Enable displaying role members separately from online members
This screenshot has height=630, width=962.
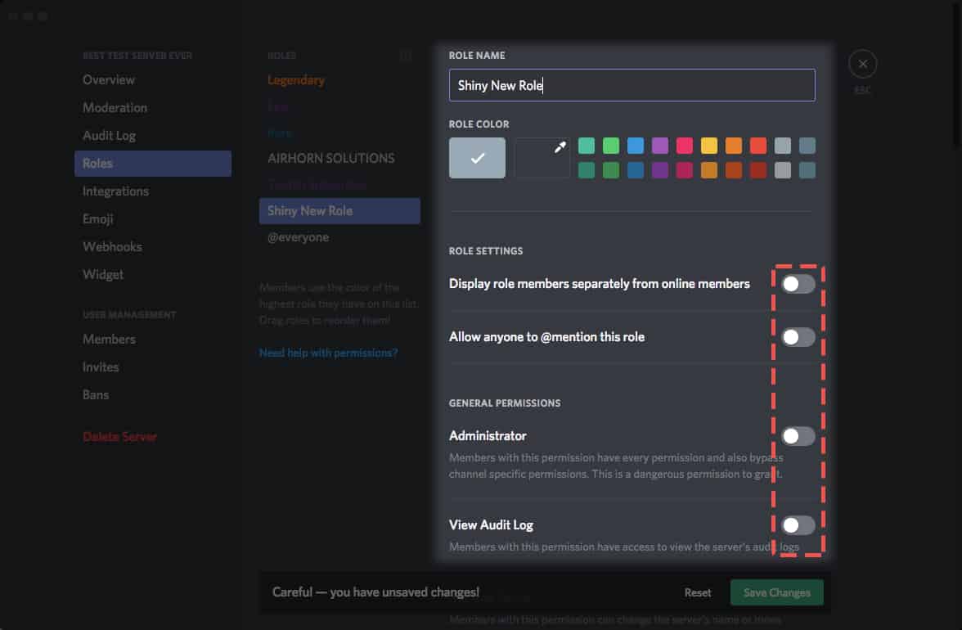point(798,284)
